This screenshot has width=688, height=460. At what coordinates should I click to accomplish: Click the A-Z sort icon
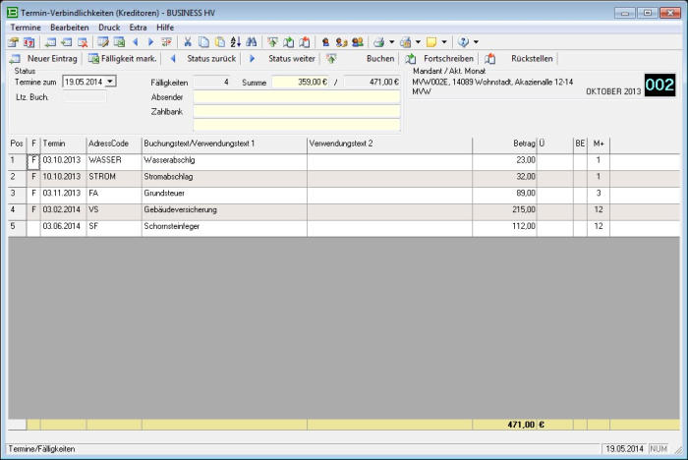[x=236, y=42]
